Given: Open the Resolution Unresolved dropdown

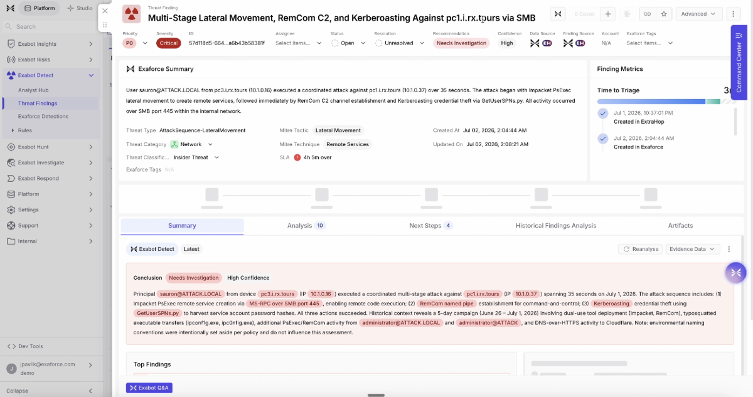Looking at the screenshot, I should click(400, 43).
